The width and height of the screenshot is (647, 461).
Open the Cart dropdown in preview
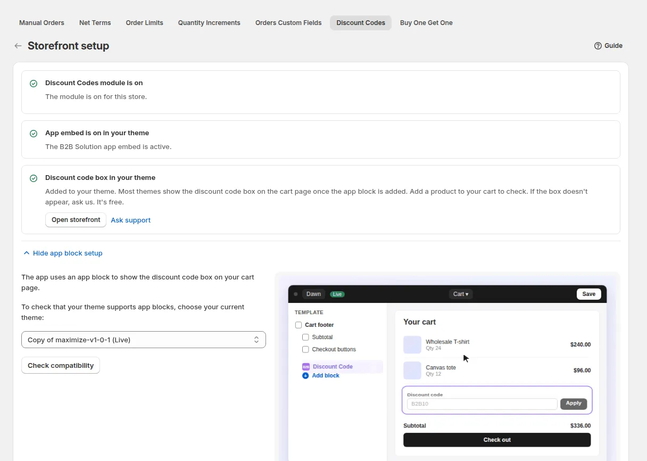pos(461,294)
